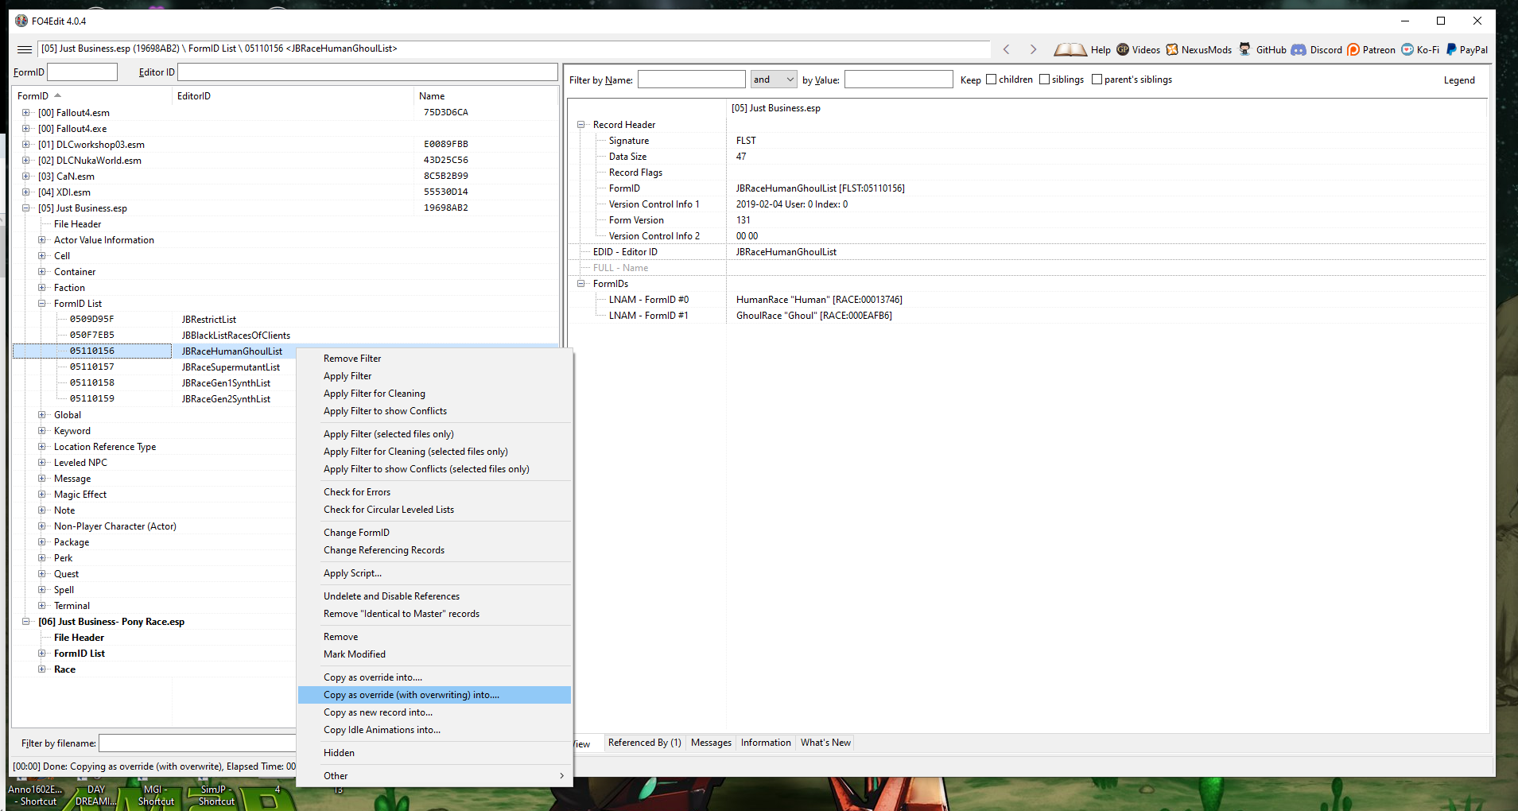The height and width of the screenshot is (811, 1518).
Task: Focus the Editor ID search field
Action: 367,72
